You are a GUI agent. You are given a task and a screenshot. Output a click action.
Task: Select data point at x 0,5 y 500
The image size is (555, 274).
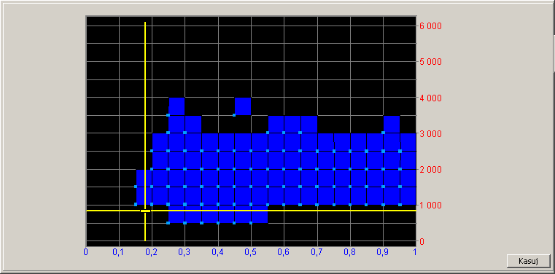(x=251, y=223)
